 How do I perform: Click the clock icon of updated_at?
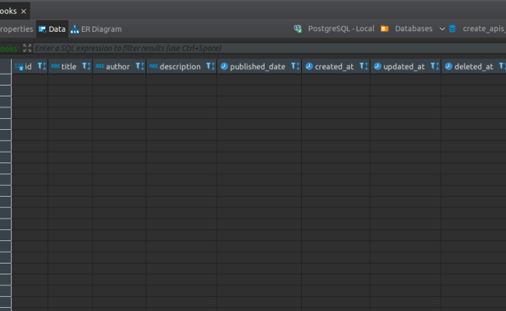[378, 66]
